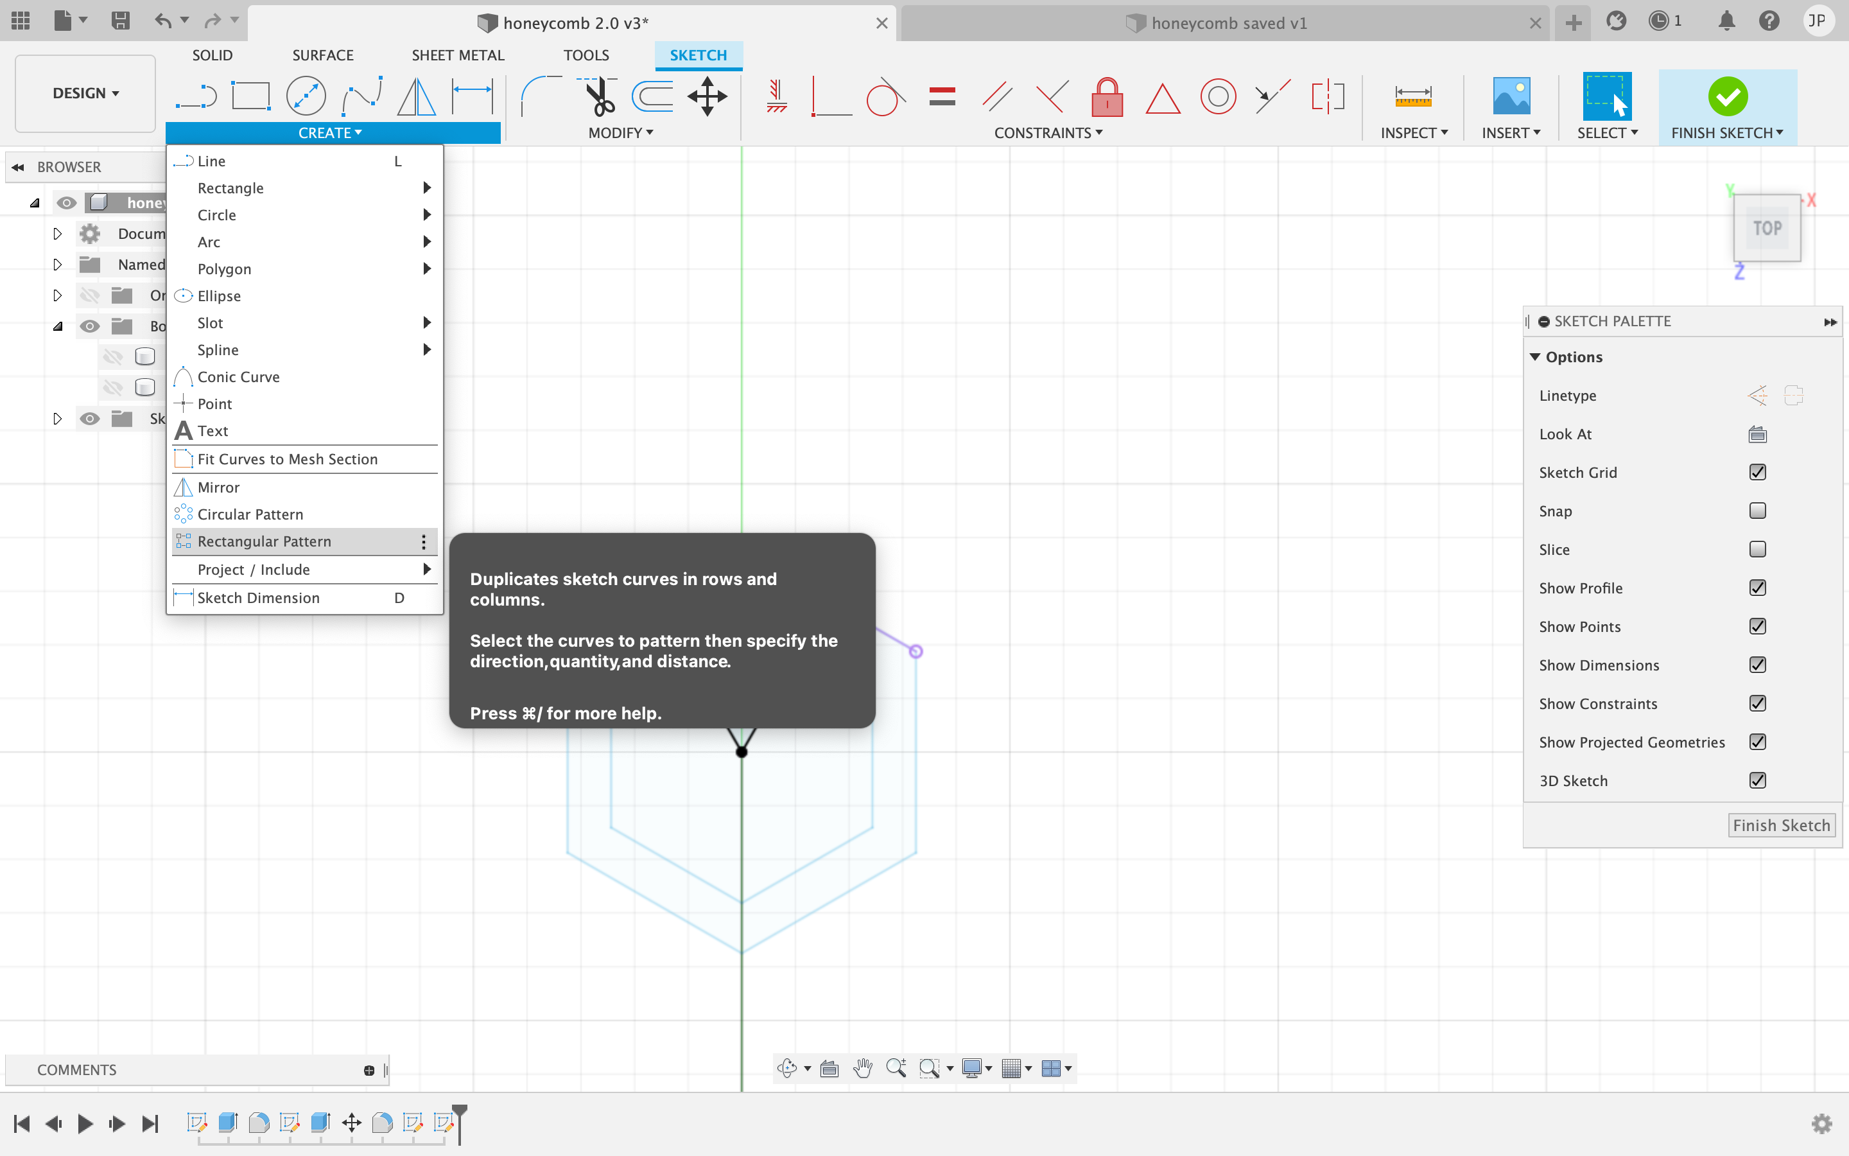Image resolution: width=1849 pixels, height=1156 pixels.
Task: Click Finish Sketch button in Sketch Palette
Action: click(1781, 826)
